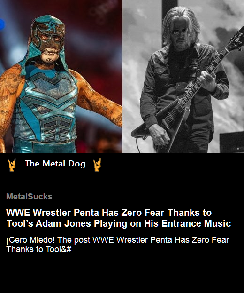Open the MetalSucks source link
The height and width of the screenshot is (293, 244).
(x=29, y=197)
